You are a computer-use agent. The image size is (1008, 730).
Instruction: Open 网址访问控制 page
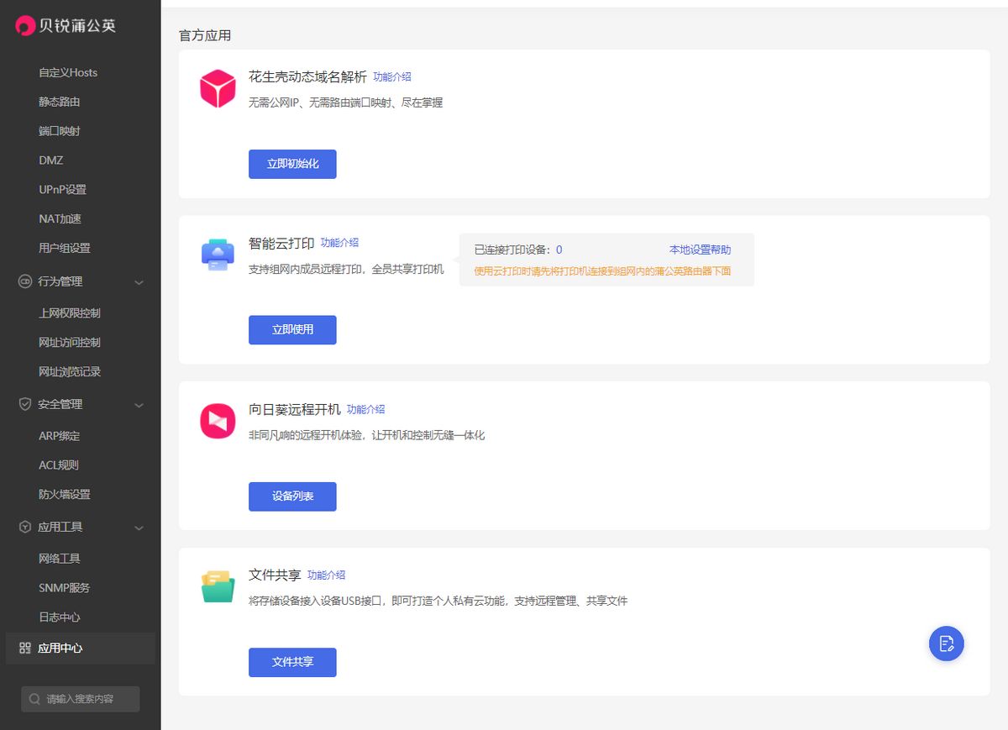click(69, 342)
